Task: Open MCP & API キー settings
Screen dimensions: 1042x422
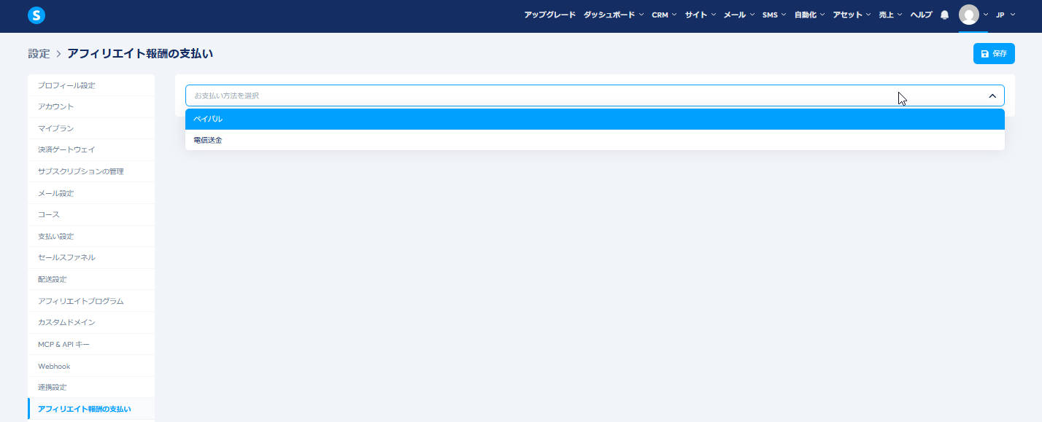Action: pos(91,344)
